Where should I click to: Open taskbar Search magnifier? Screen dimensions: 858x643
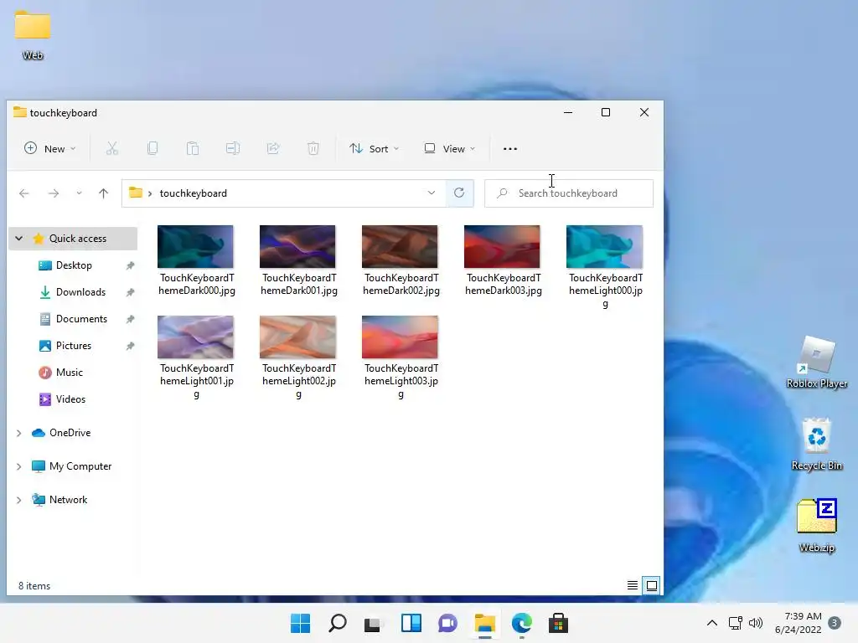[x=338, y=623]
